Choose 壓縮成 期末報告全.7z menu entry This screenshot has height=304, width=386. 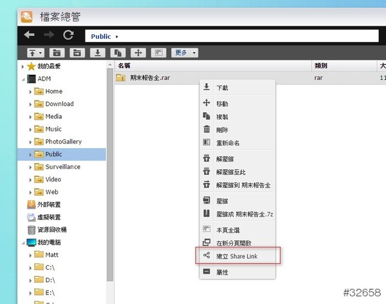[x=237, y=214]
